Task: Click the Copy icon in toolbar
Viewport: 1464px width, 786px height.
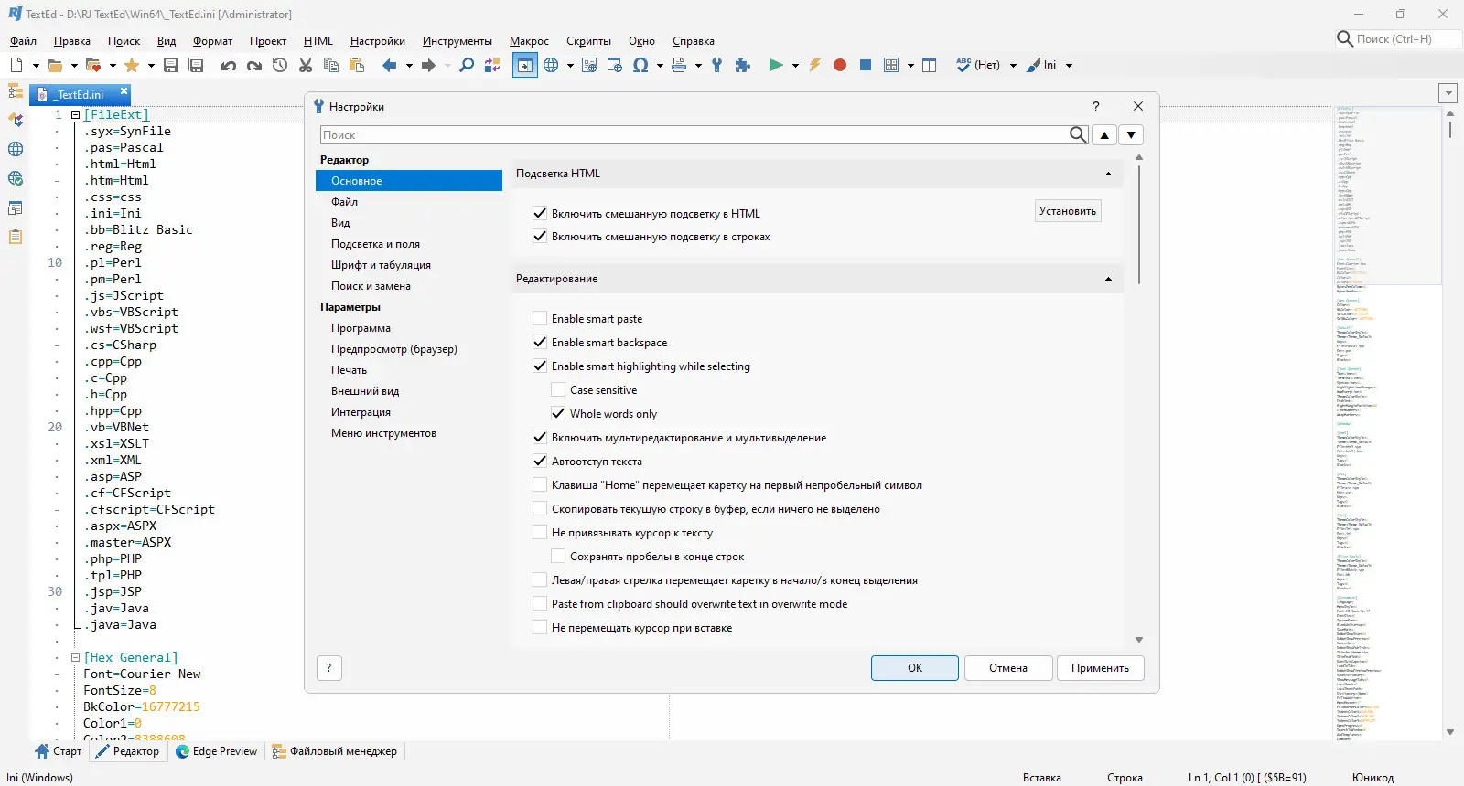Action: 331,65
